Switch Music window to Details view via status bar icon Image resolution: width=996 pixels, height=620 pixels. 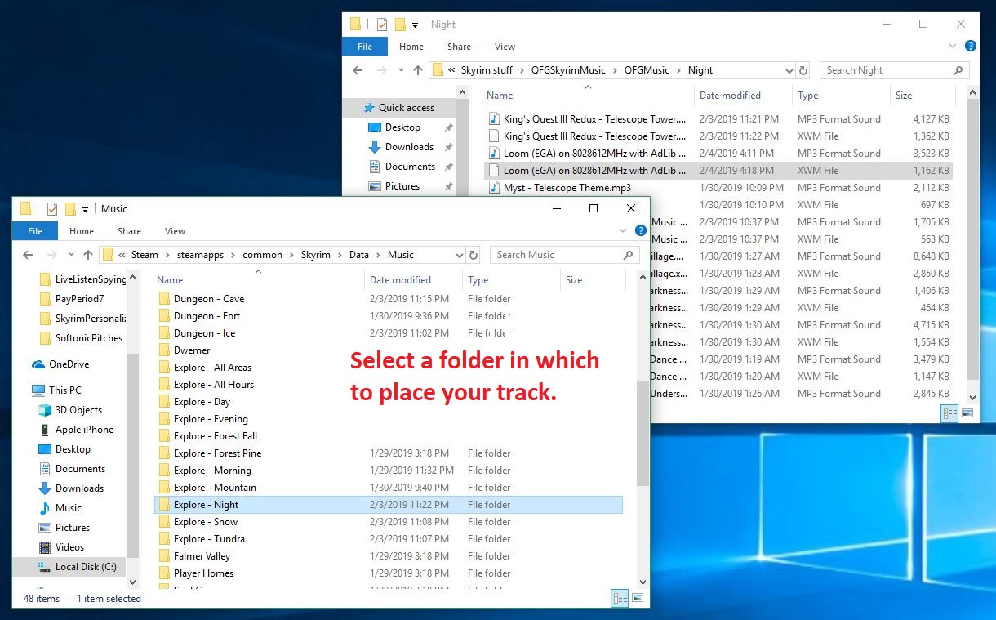coord(620,599)
